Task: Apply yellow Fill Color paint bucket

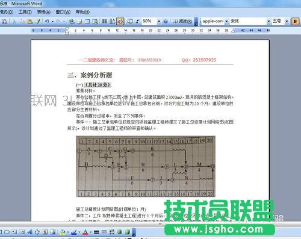Action: 63,232
